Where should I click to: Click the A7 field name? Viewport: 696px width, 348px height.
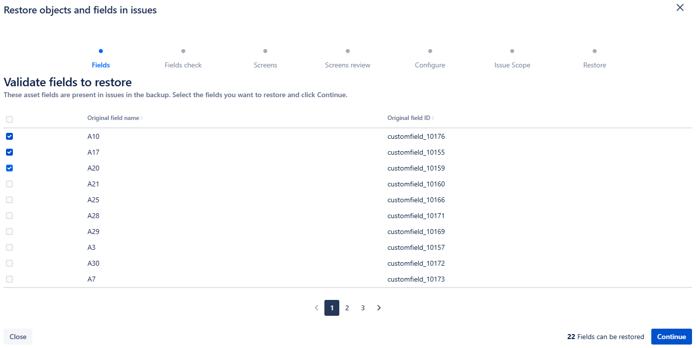pyautogui.click(x=91, y=279)
